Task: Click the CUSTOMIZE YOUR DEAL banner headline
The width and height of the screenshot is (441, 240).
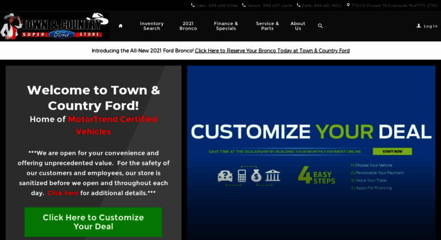Action: (311, 132)
